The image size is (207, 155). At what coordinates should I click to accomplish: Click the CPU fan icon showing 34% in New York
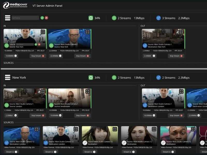coord(91,78)
